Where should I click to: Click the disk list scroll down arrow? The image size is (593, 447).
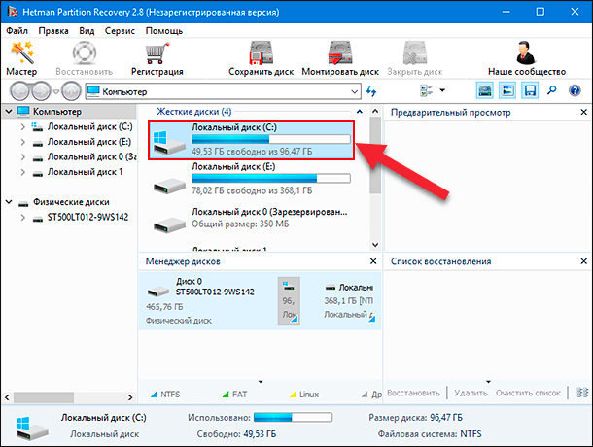point(375,245)
